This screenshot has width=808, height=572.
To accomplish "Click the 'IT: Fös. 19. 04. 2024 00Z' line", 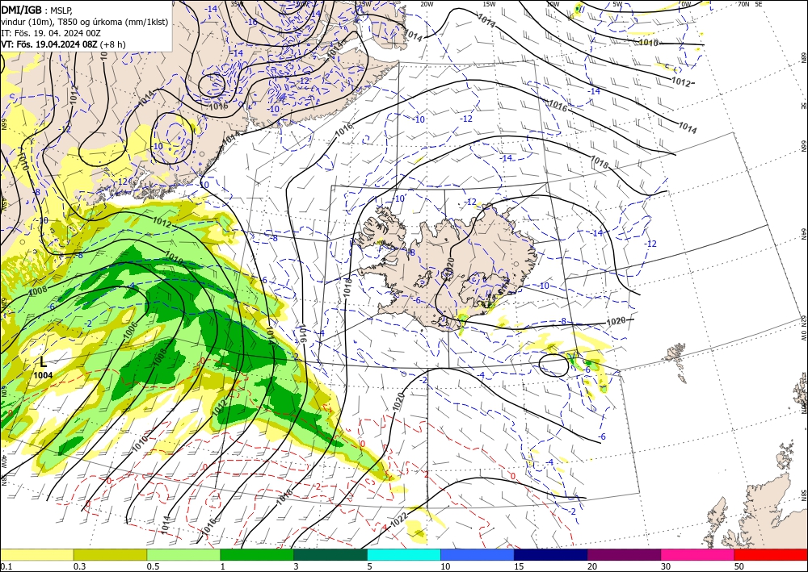I will 51,33.
